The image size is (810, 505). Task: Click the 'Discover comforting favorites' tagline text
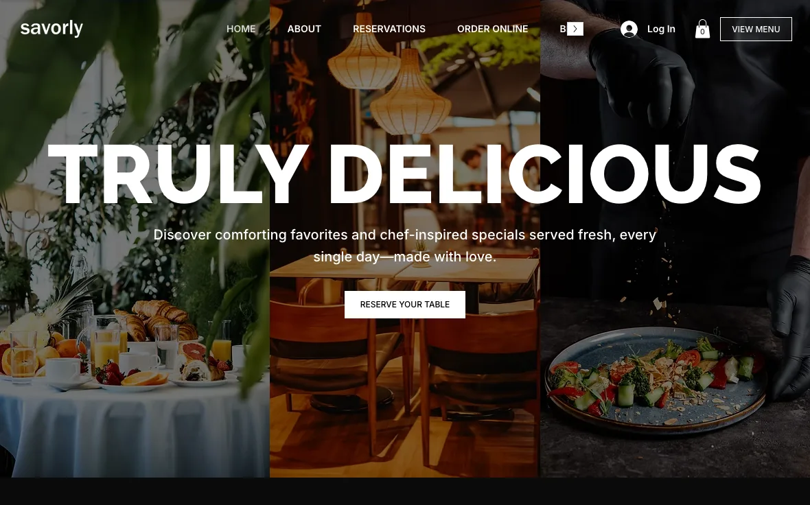click(405, 245)
